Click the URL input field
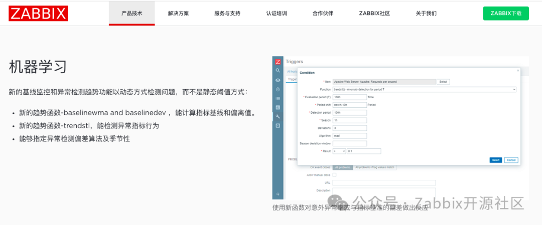Viewport: 542px width, 225px height. 384,182
